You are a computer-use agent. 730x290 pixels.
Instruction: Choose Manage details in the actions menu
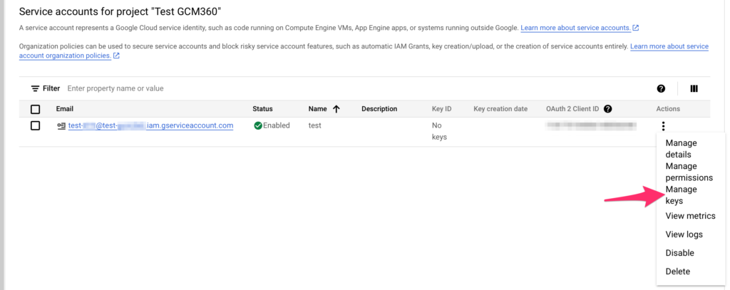tap(681, 148)
